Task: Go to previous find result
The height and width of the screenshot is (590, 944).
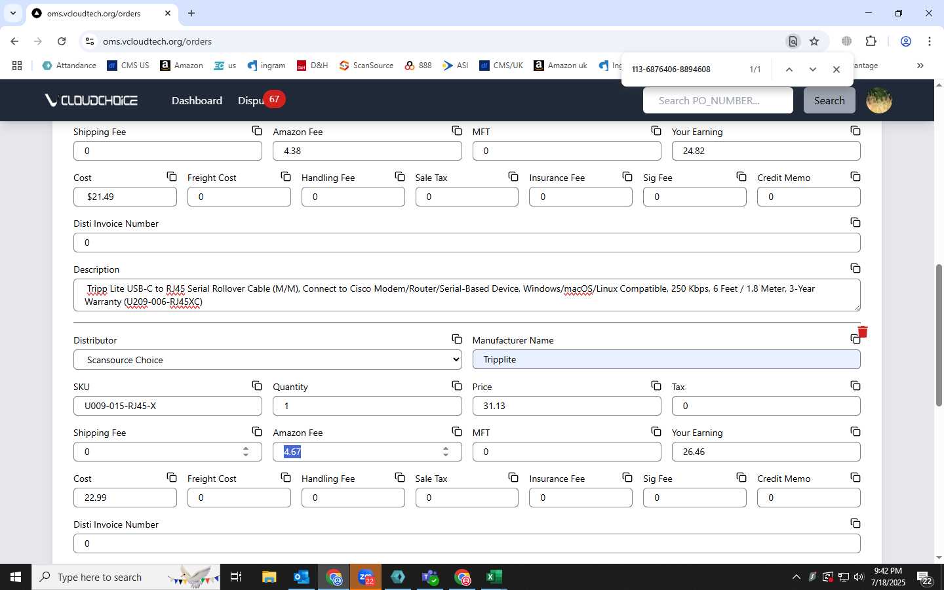Action: point(789,69)
